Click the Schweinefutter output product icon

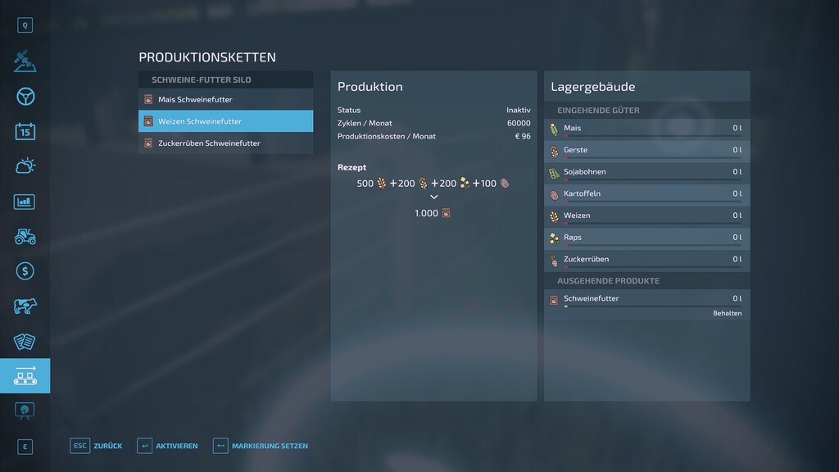click(554, 300)
